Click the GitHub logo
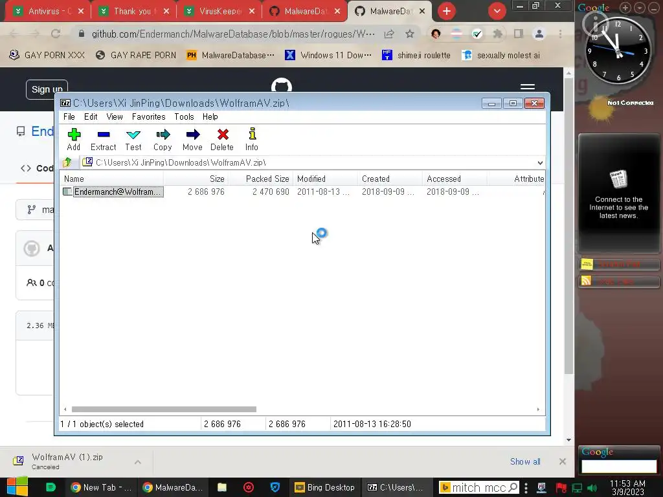Screen dimensions: 663x497 pyautogui.click(x=282, y=85)
